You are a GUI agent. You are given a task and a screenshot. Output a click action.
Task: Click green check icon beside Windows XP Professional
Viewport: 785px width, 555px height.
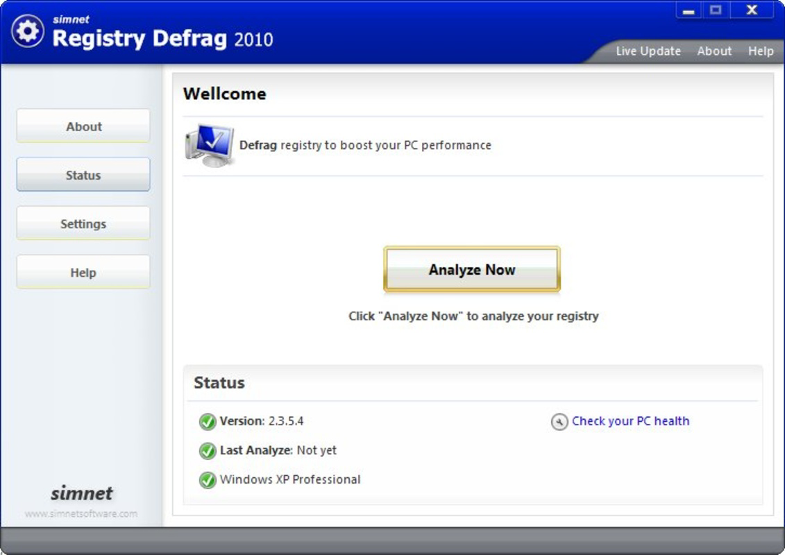pos(208,480)
